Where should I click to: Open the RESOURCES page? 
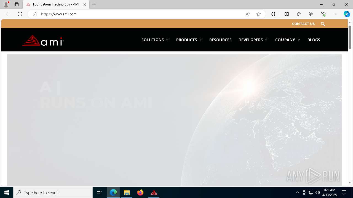tap(220, 40)
